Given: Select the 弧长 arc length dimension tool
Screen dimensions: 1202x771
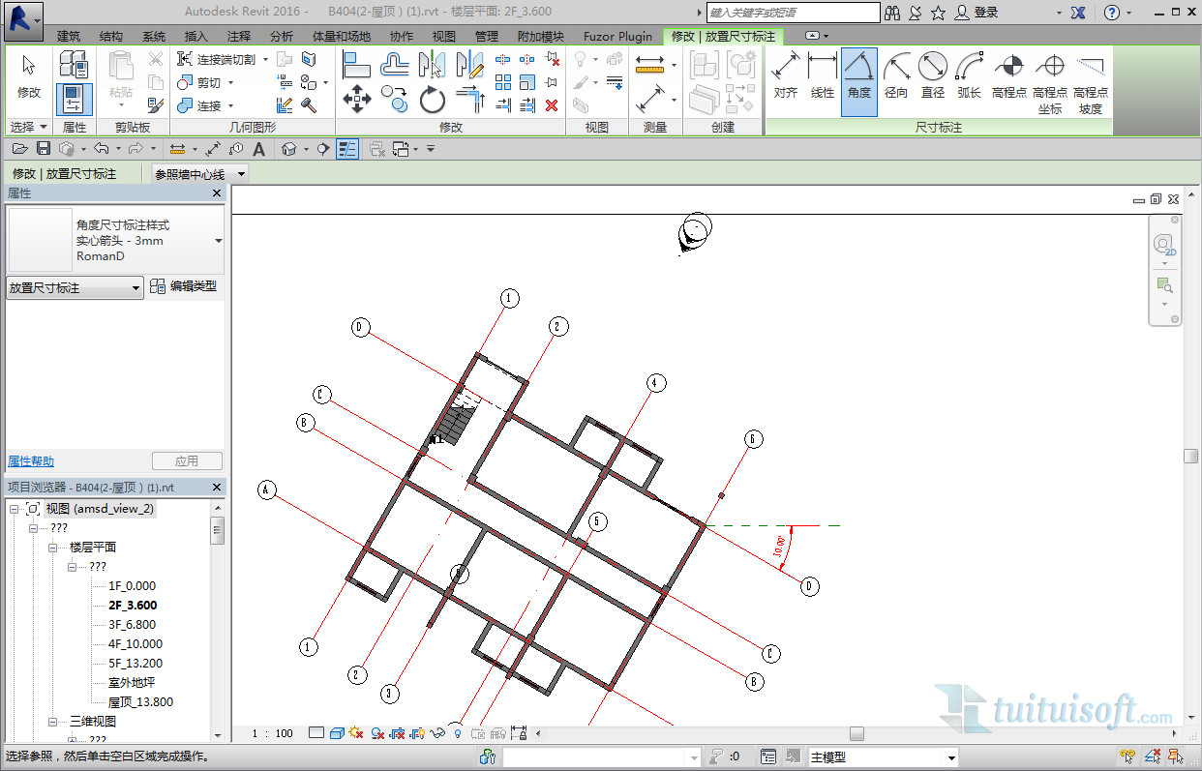Looking at the screenshot, I should click(969, 76).
